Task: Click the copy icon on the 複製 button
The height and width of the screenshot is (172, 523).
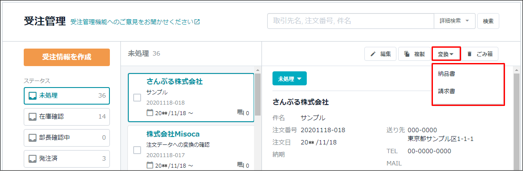Action: click(x=407, y=54)
